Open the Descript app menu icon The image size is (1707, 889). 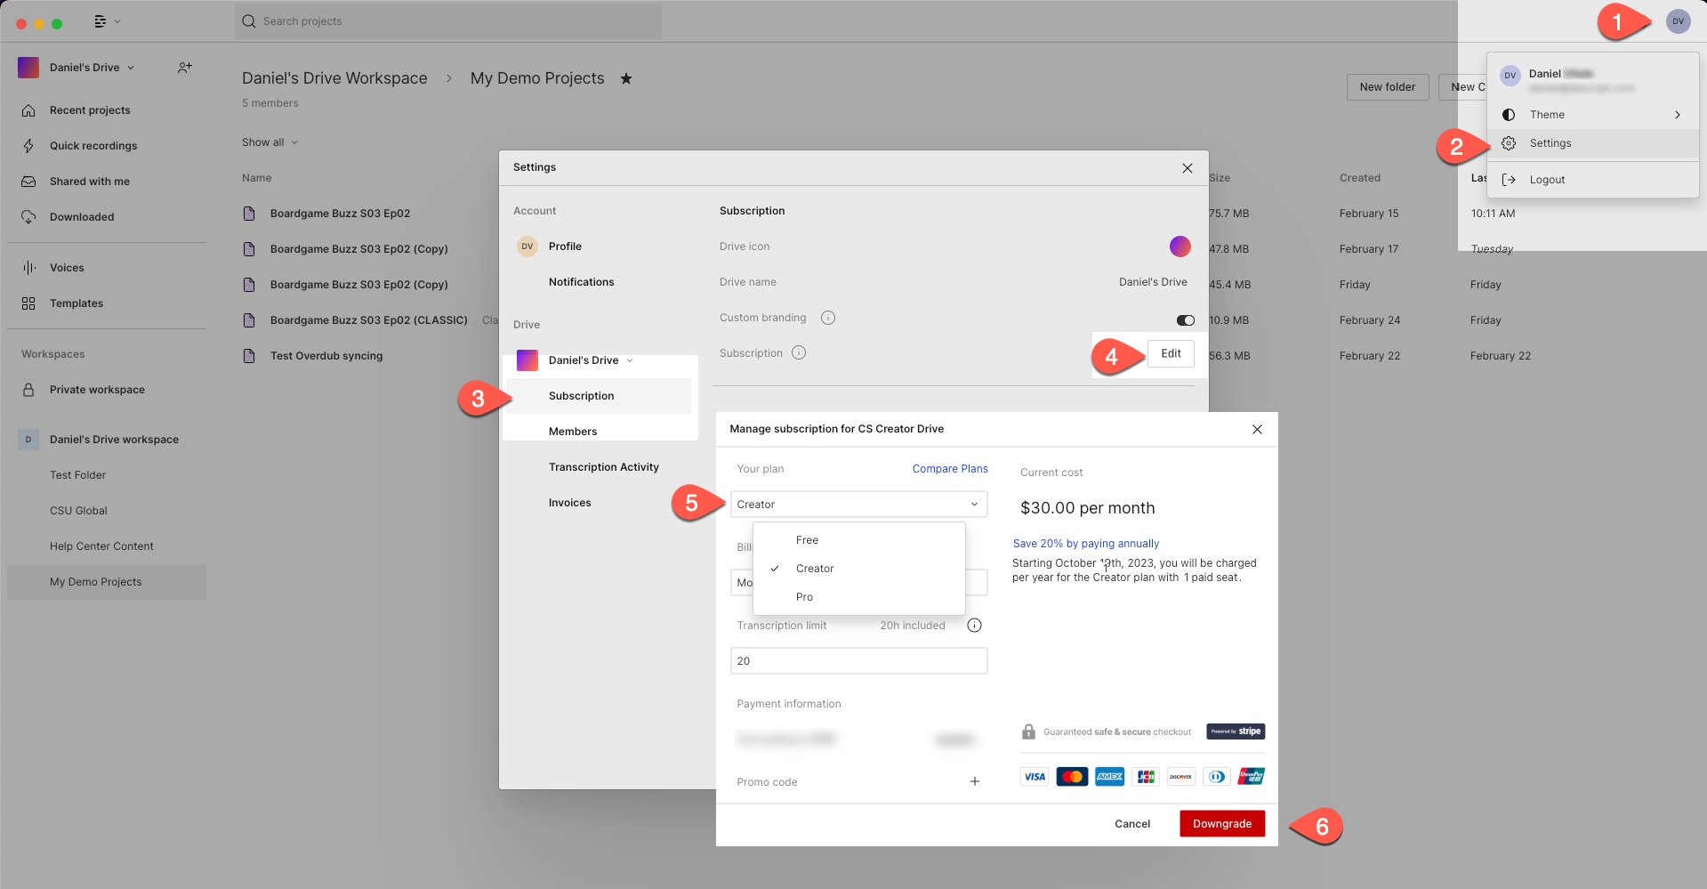point(101,21)
